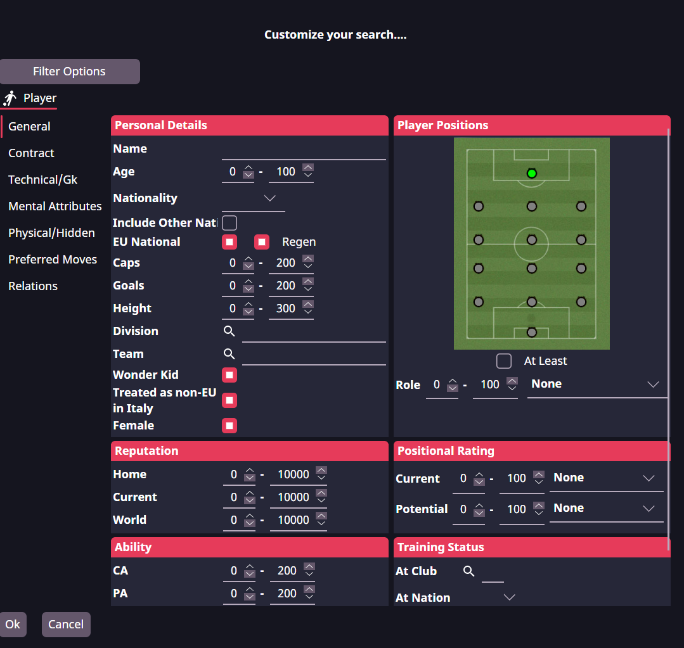Image resolution: width=684 pixels, height=648 pixels.
Task: Click the Team search magnifier icon
Action: click(x=229, y=354)
